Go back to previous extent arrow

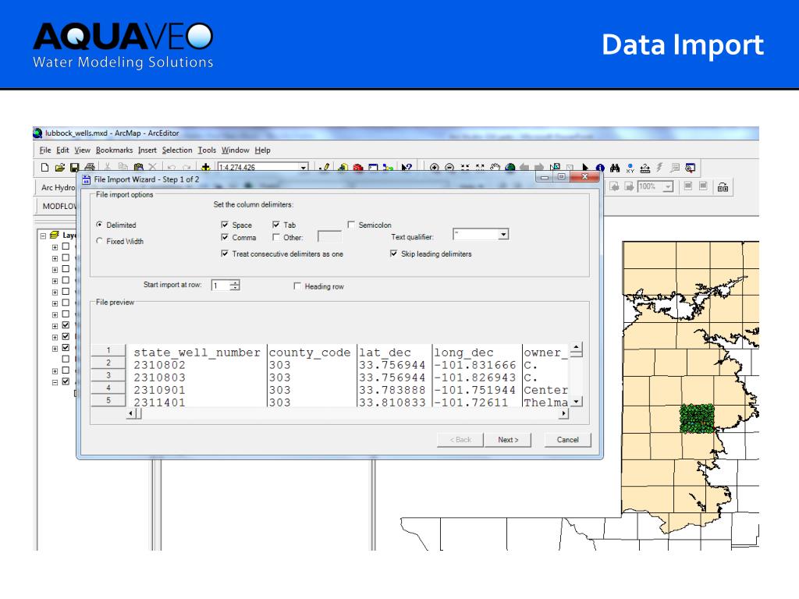point(525,167)
